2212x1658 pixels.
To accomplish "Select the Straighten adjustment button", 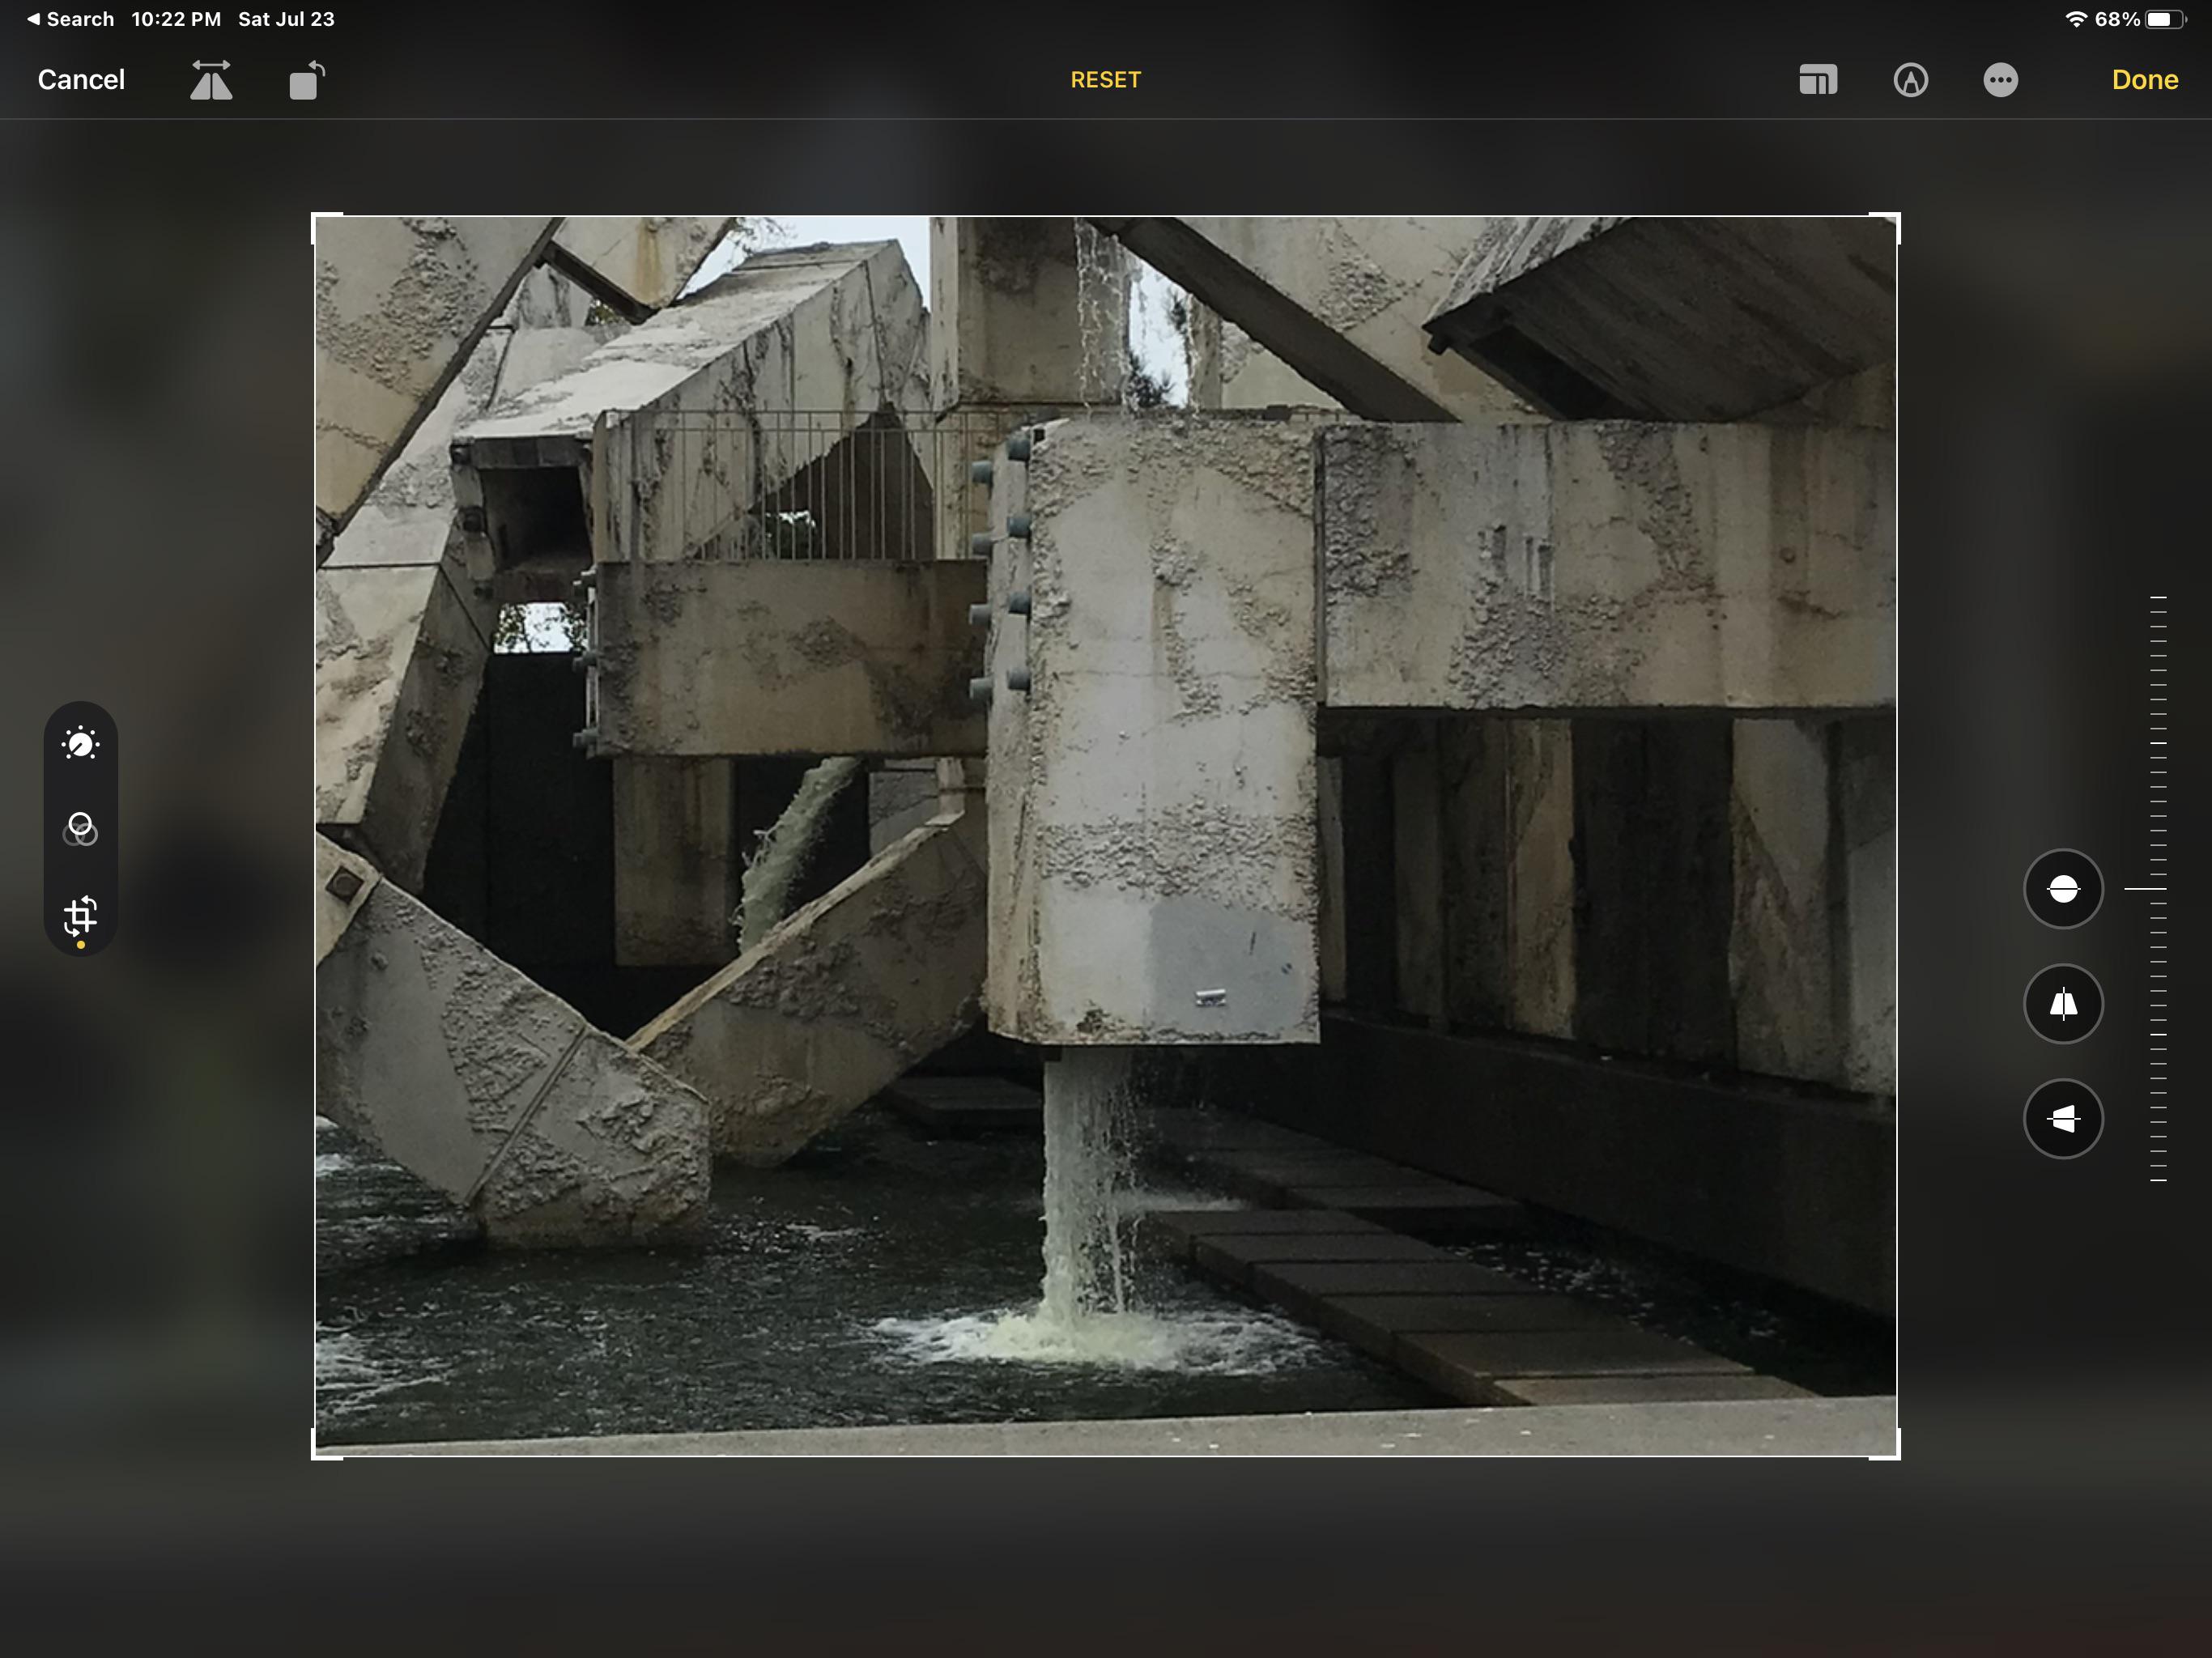I will click(x=2062, y=889).
